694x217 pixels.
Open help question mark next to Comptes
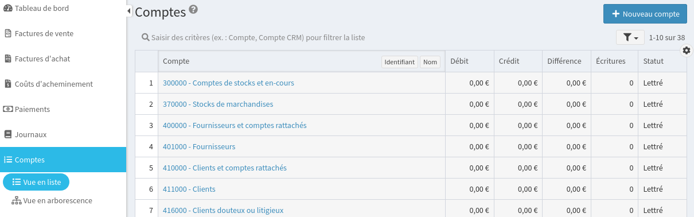tap(193, 9)
